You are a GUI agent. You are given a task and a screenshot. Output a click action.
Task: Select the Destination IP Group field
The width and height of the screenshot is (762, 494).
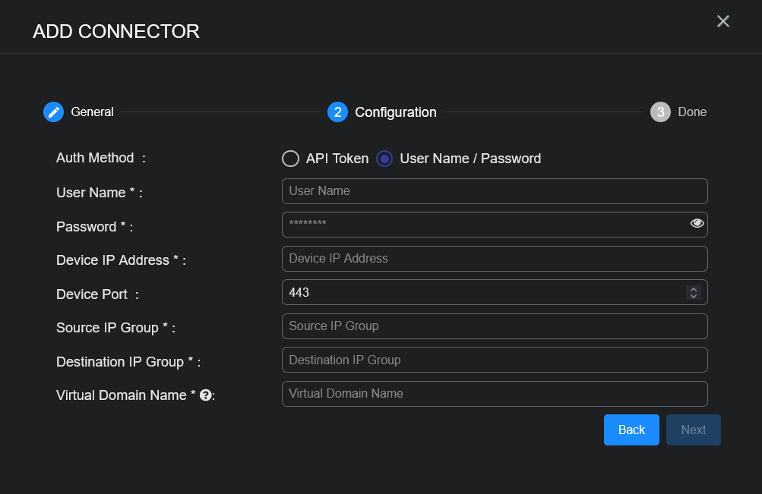pos(494,360)
